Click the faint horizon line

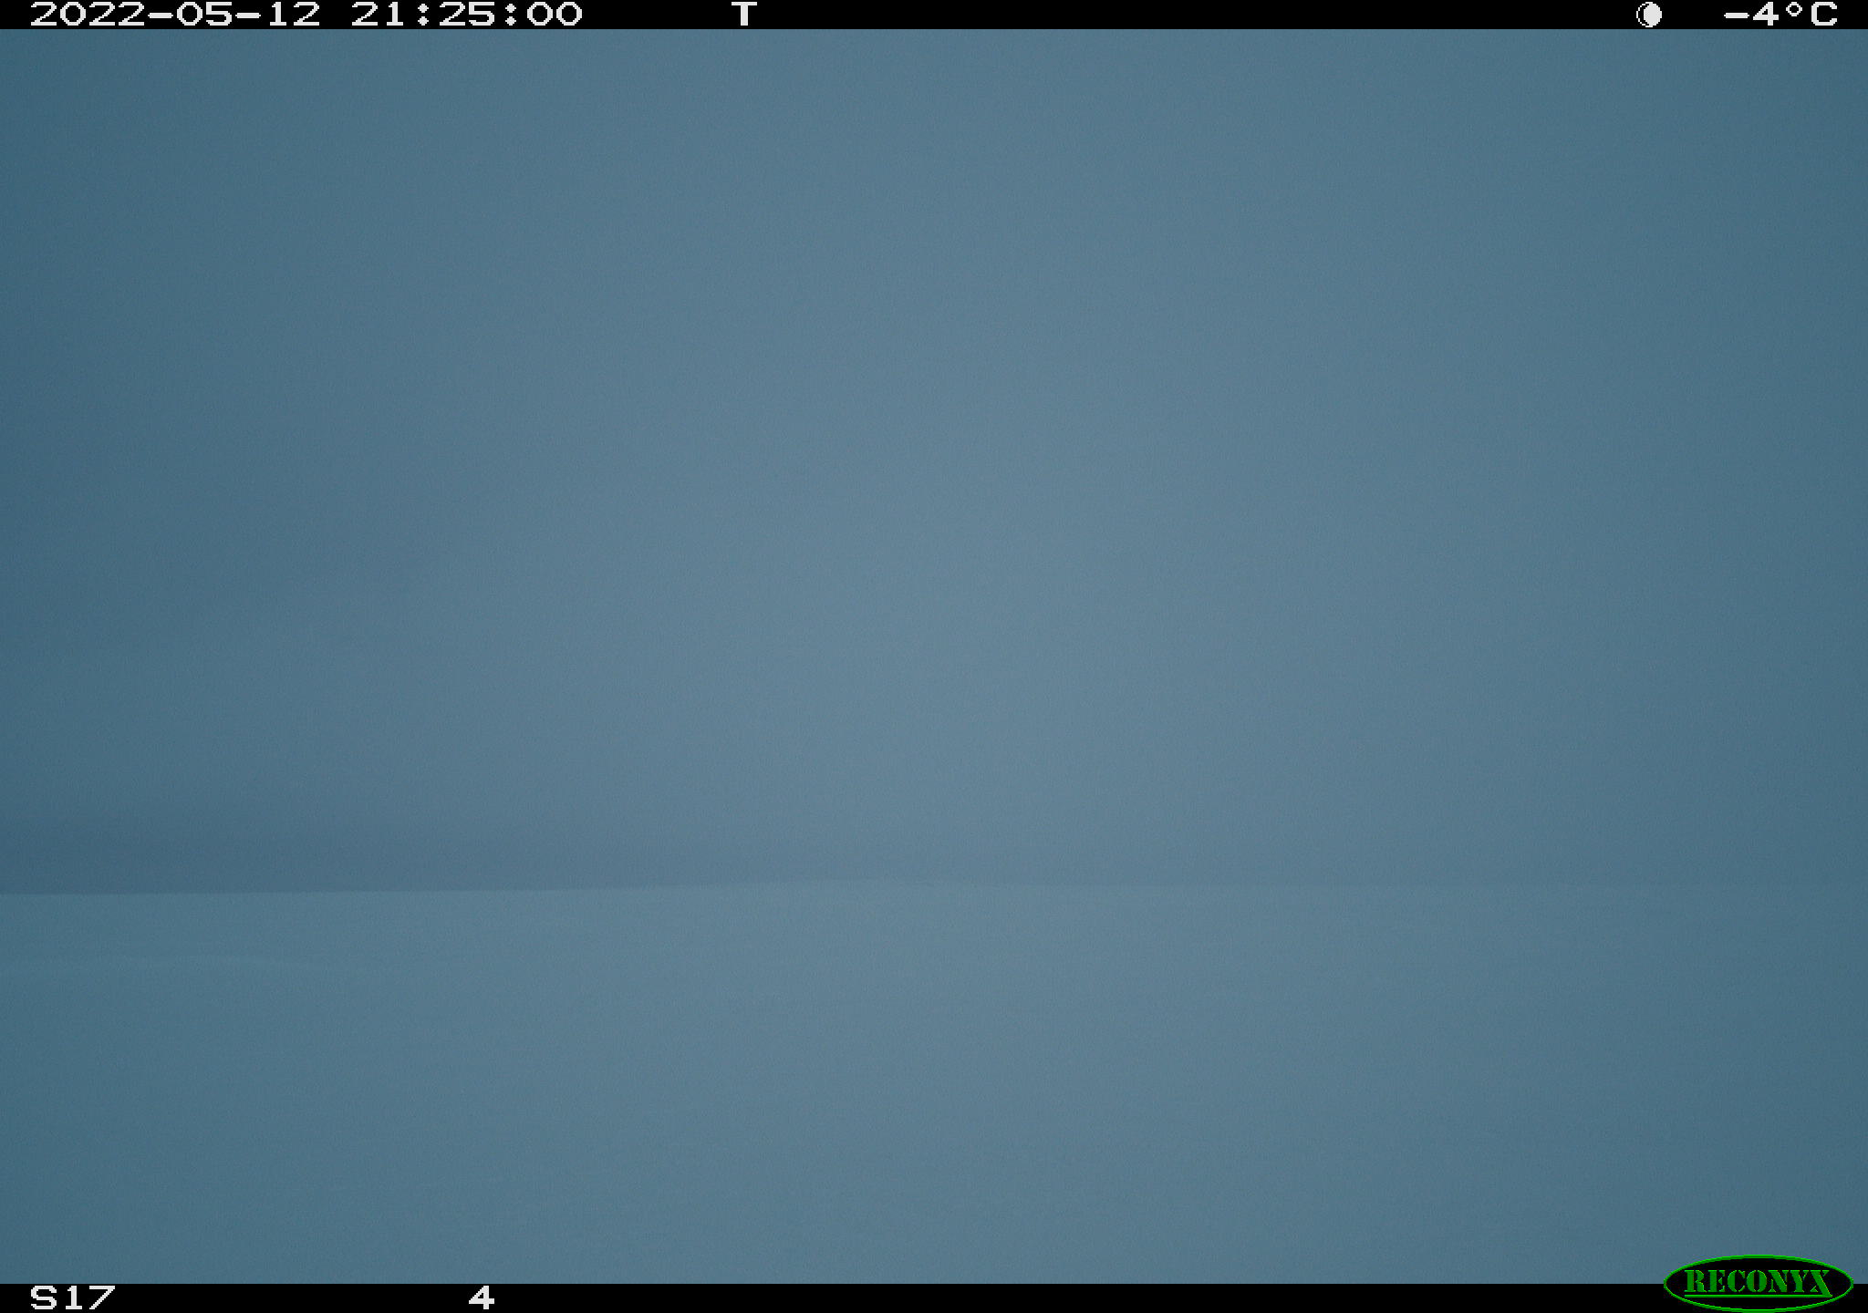pyautogui.click(x=934, y=886)
